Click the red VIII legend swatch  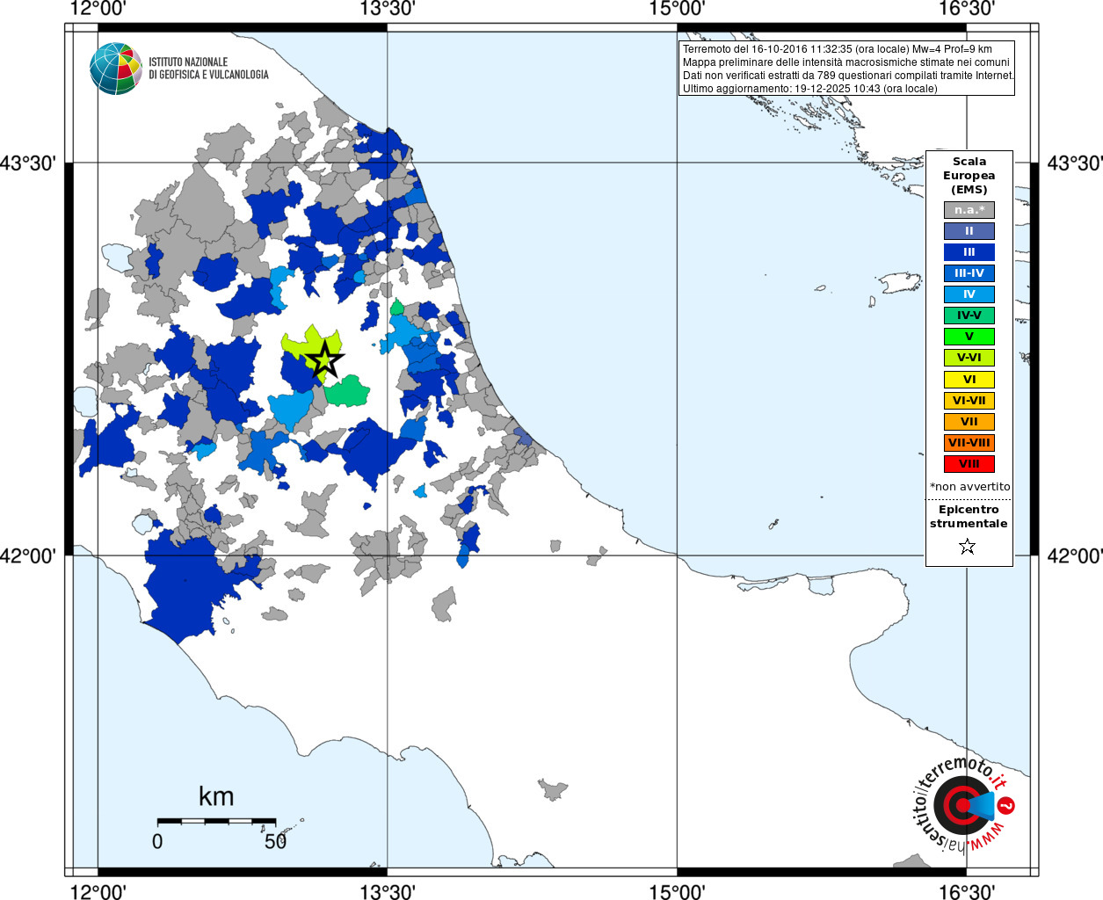[x=969, y=464]
